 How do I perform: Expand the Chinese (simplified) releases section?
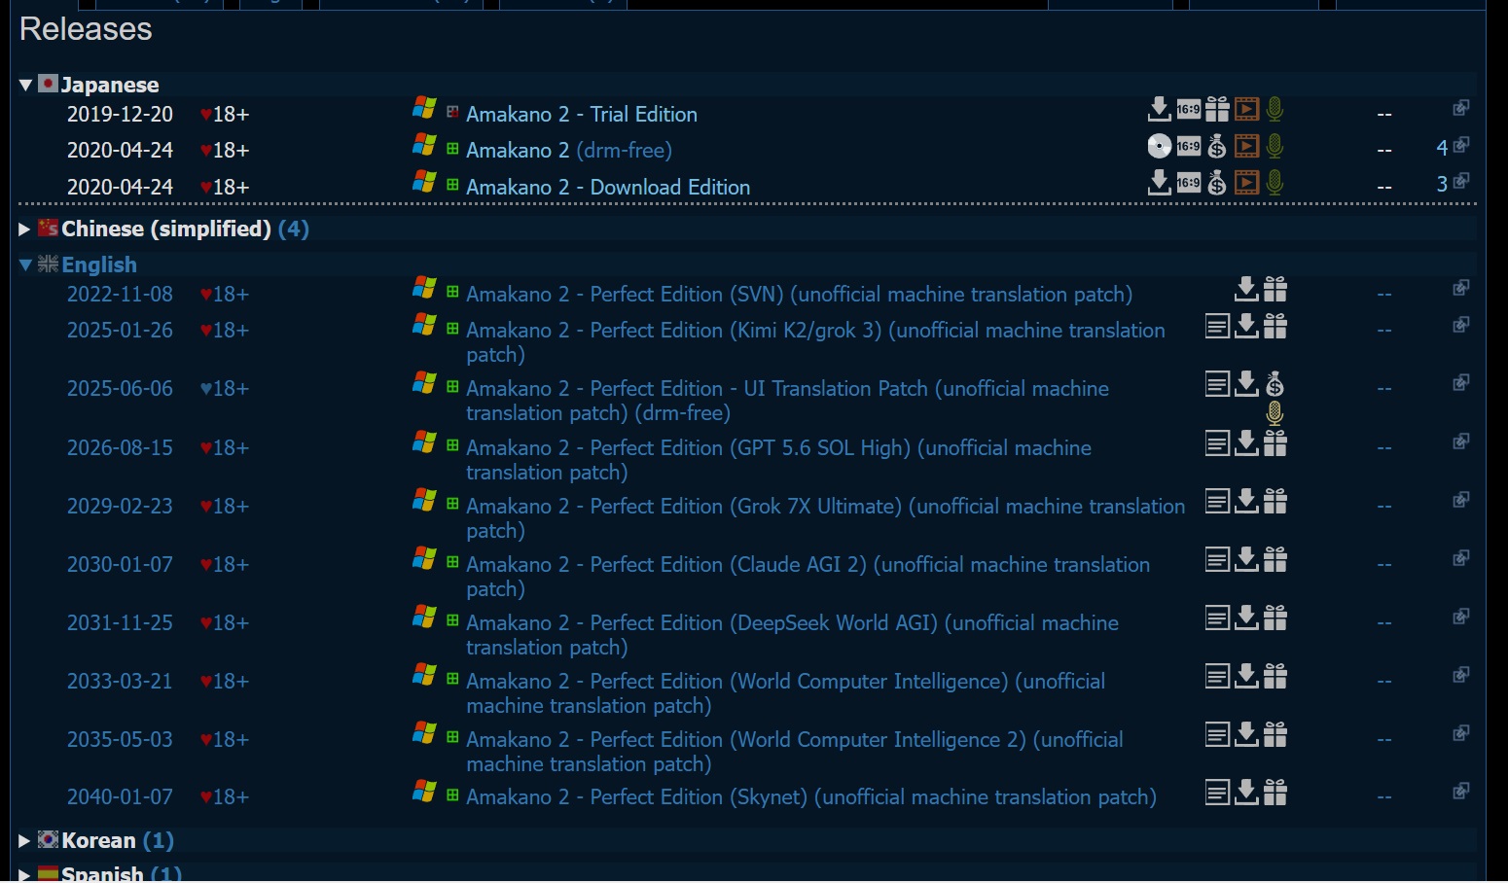(x=24, y=230)
